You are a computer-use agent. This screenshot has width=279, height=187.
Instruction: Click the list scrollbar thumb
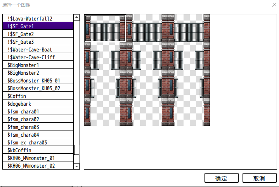pos(76,150)
